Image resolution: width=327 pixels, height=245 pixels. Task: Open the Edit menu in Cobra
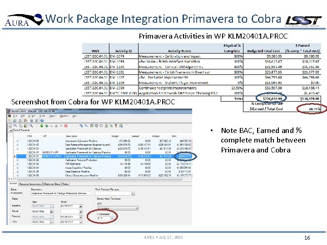(x=23, y=116)
